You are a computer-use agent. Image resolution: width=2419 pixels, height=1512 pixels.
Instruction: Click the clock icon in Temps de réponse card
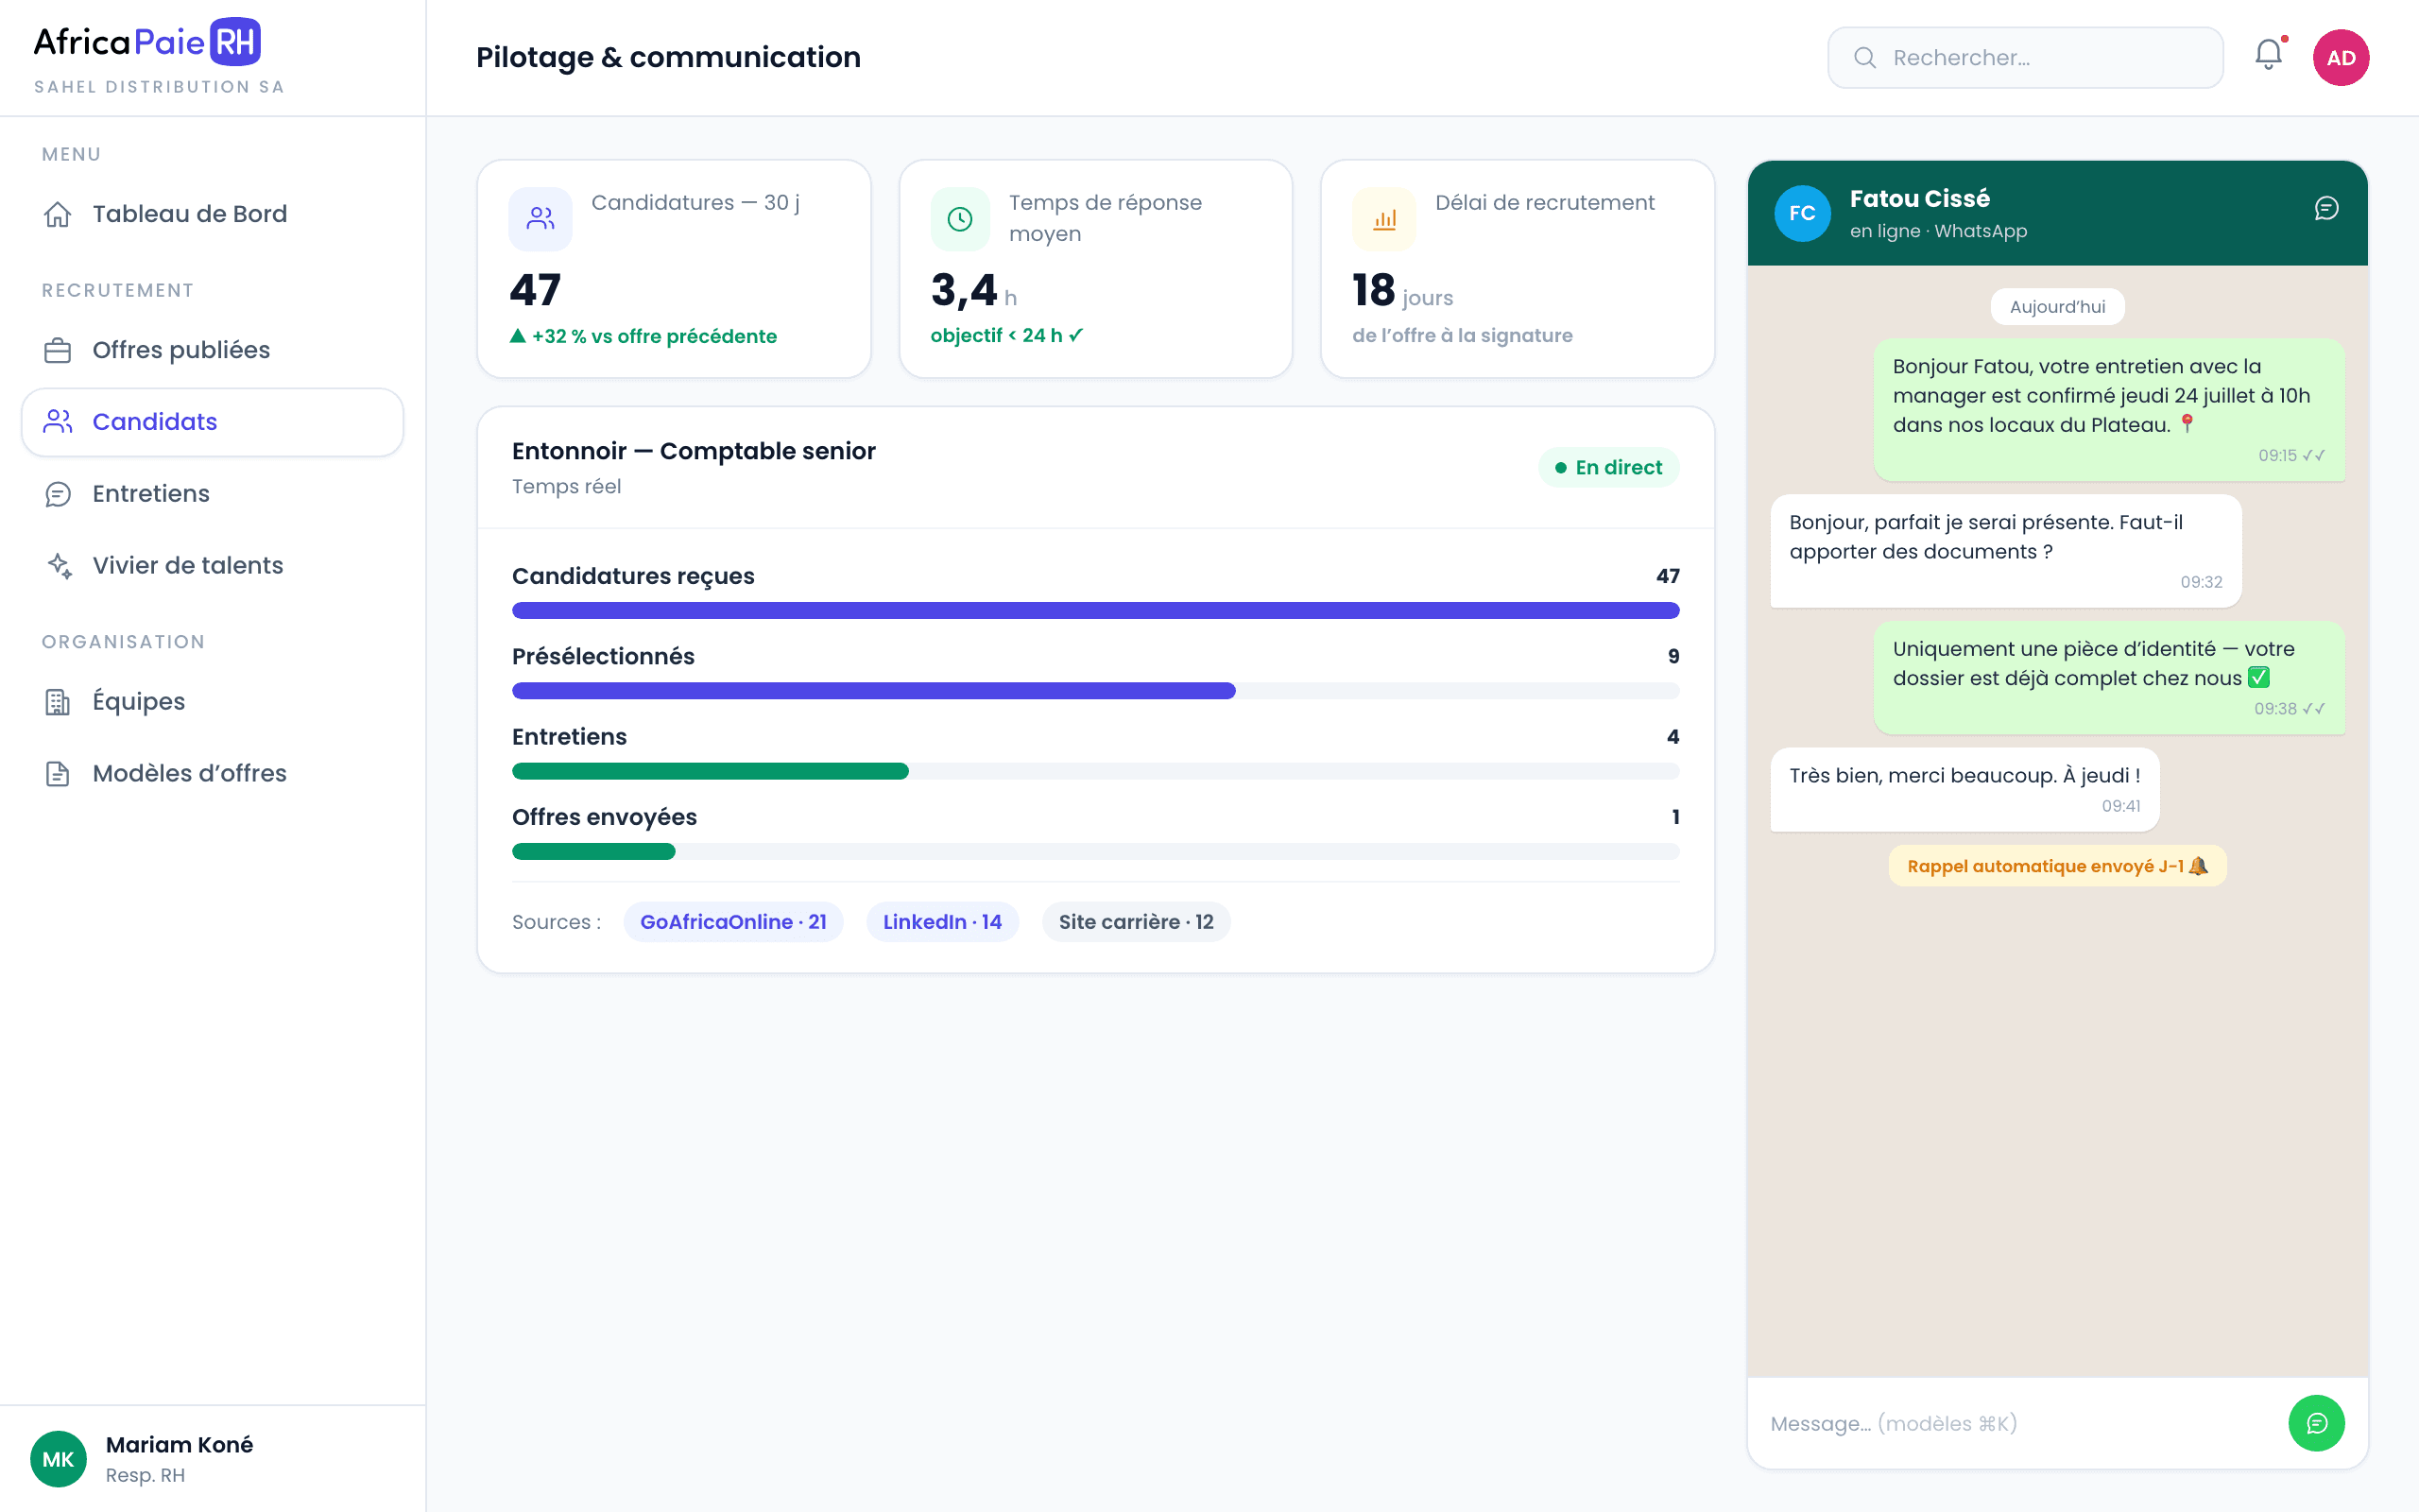961,219
